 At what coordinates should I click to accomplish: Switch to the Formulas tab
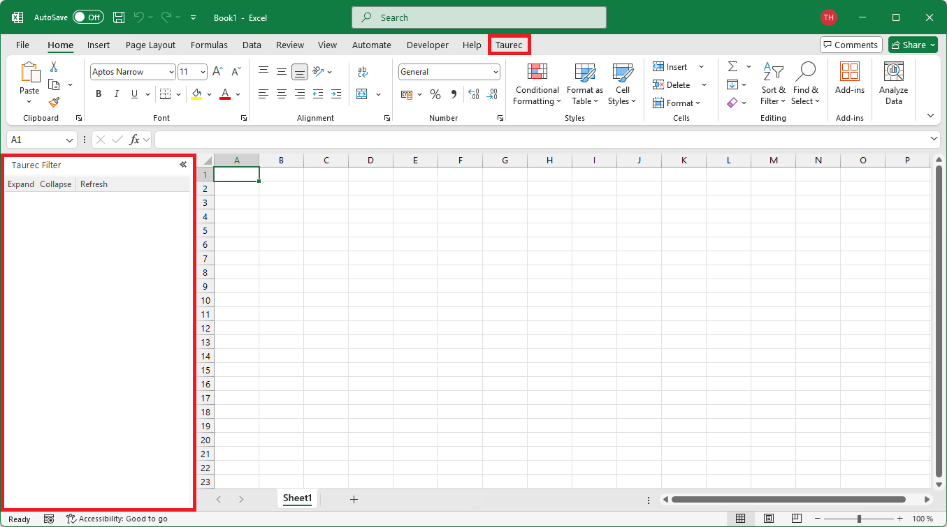[x=209, y=45]
